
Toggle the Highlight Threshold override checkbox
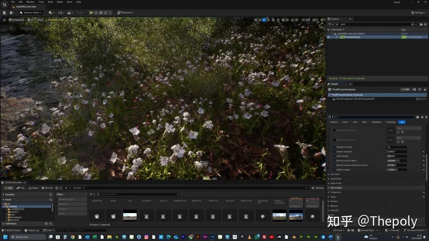[334, 147]
